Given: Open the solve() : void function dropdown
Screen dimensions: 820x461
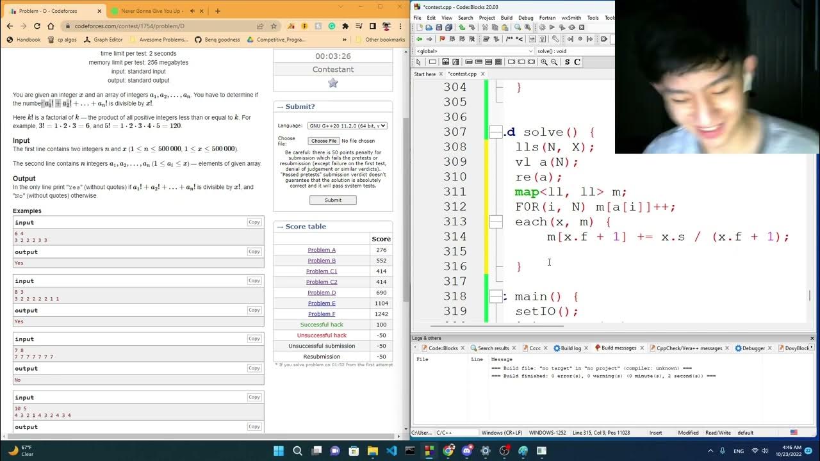Looking at the screenshot, I should pos(574,51).
